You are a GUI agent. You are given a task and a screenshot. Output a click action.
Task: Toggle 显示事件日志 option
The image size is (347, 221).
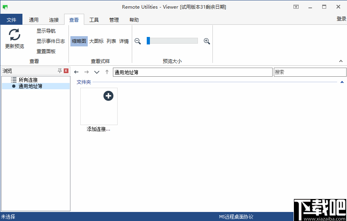pyautogui.click(x=51, y=41)
